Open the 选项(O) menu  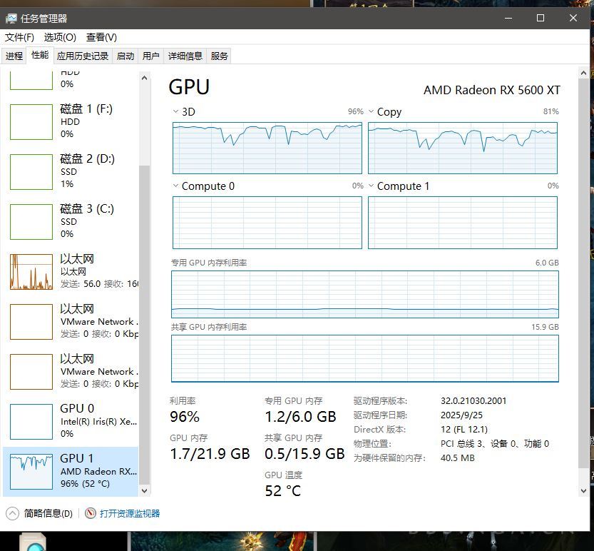pyautogui.click(x=60, y=37)
